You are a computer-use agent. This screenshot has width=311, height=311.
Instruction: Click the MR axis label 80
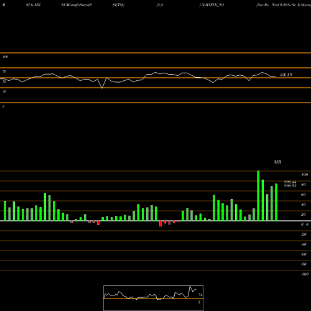pyautogui.click(x=304, y=185)
